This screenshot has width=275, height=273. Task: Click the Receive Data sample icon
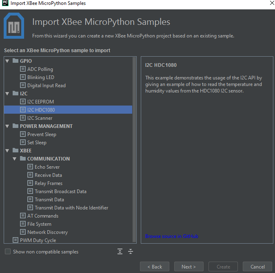point(30,175)
